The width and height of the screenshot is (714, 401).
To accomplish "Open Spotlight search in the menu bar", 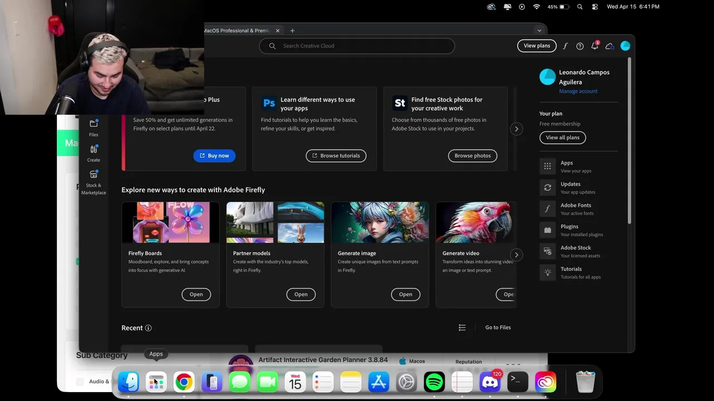I will point(580,7).
